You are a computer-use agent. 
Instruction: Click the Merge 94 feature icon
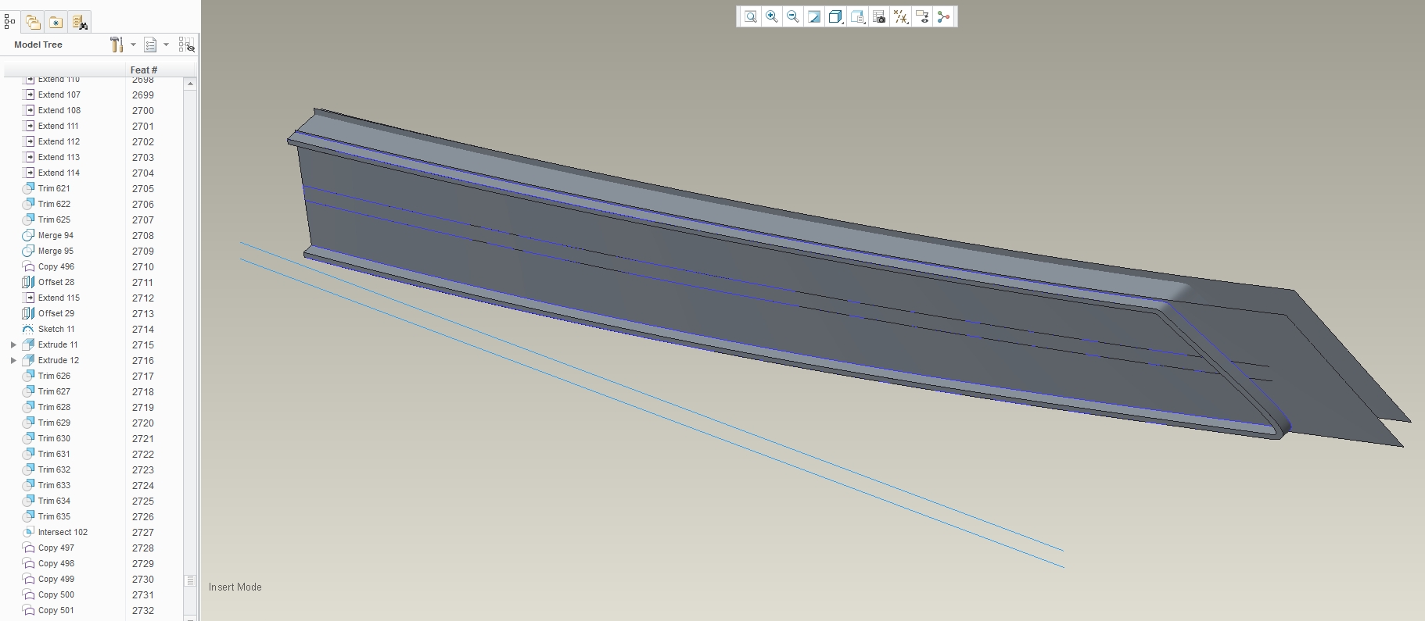click(x=29, y=235)
